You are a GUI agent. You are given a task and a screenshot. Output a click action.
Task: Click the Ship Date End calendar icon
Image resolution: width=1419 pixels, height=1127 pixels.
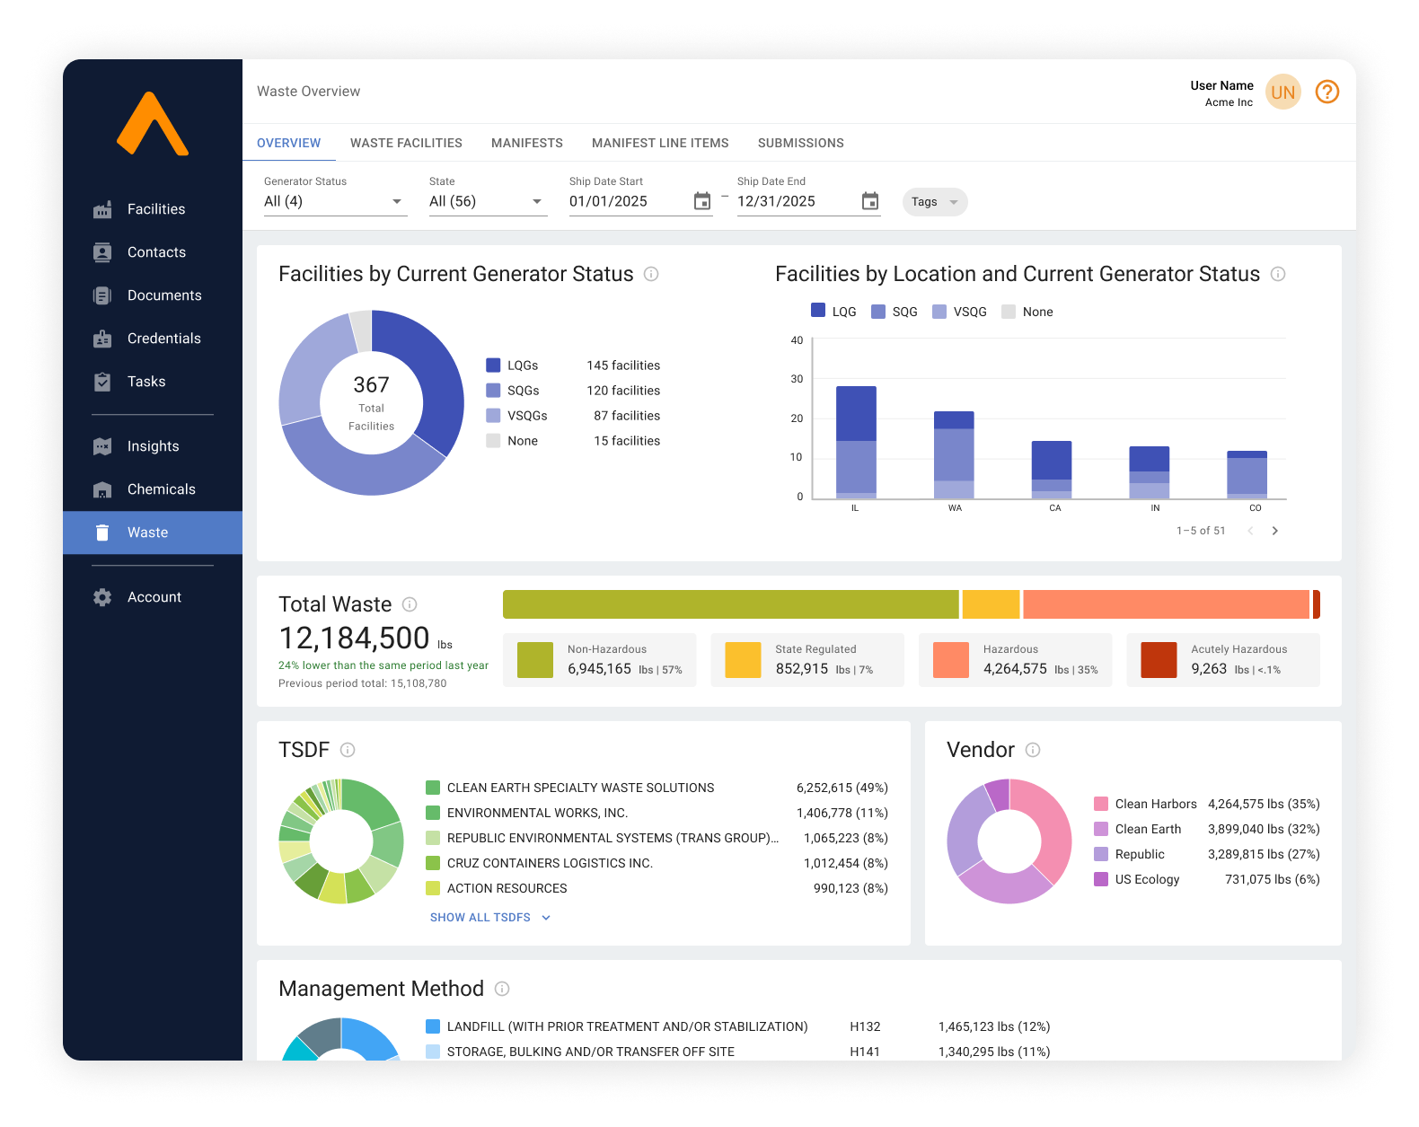(869, 201)
